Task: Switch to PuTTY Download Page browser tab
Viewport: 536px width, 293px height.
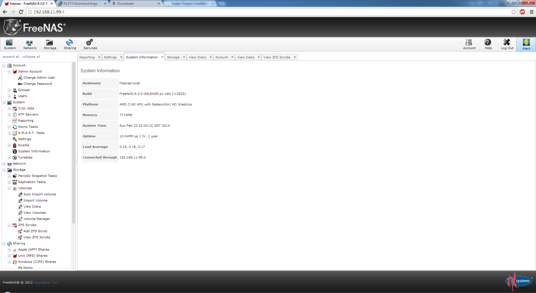Action: click(x=80, y=4)
